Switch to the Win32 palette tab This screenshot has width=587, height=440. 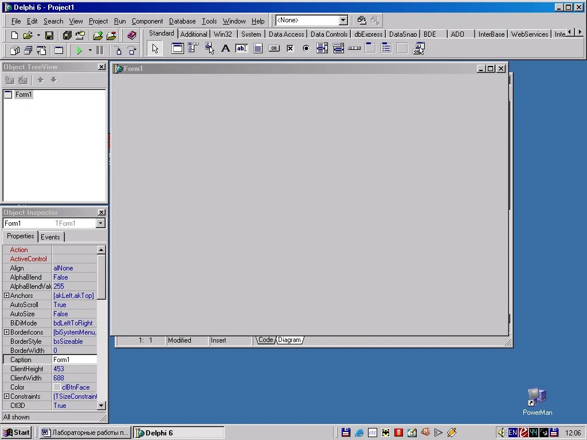pos(223,34)
